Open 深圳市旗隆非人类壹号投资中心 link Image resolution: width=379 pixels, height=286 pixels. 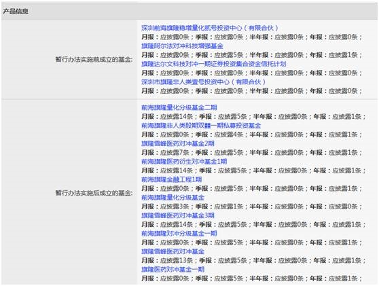tap(203, 82)
